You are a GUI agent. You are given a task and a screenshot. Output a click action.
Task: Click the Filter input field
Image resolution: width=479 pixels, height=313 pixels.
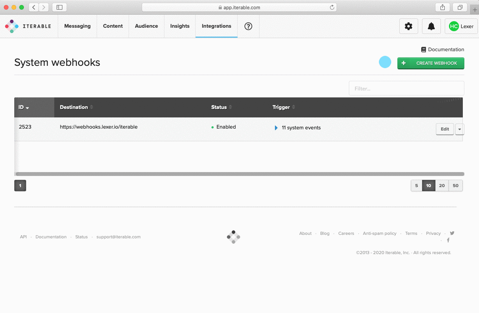[407, 88]
